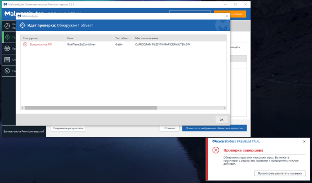Click the Malwarebytes logo in main window title bar
This screenshot has height=183, width=312.
pos(5,4)
